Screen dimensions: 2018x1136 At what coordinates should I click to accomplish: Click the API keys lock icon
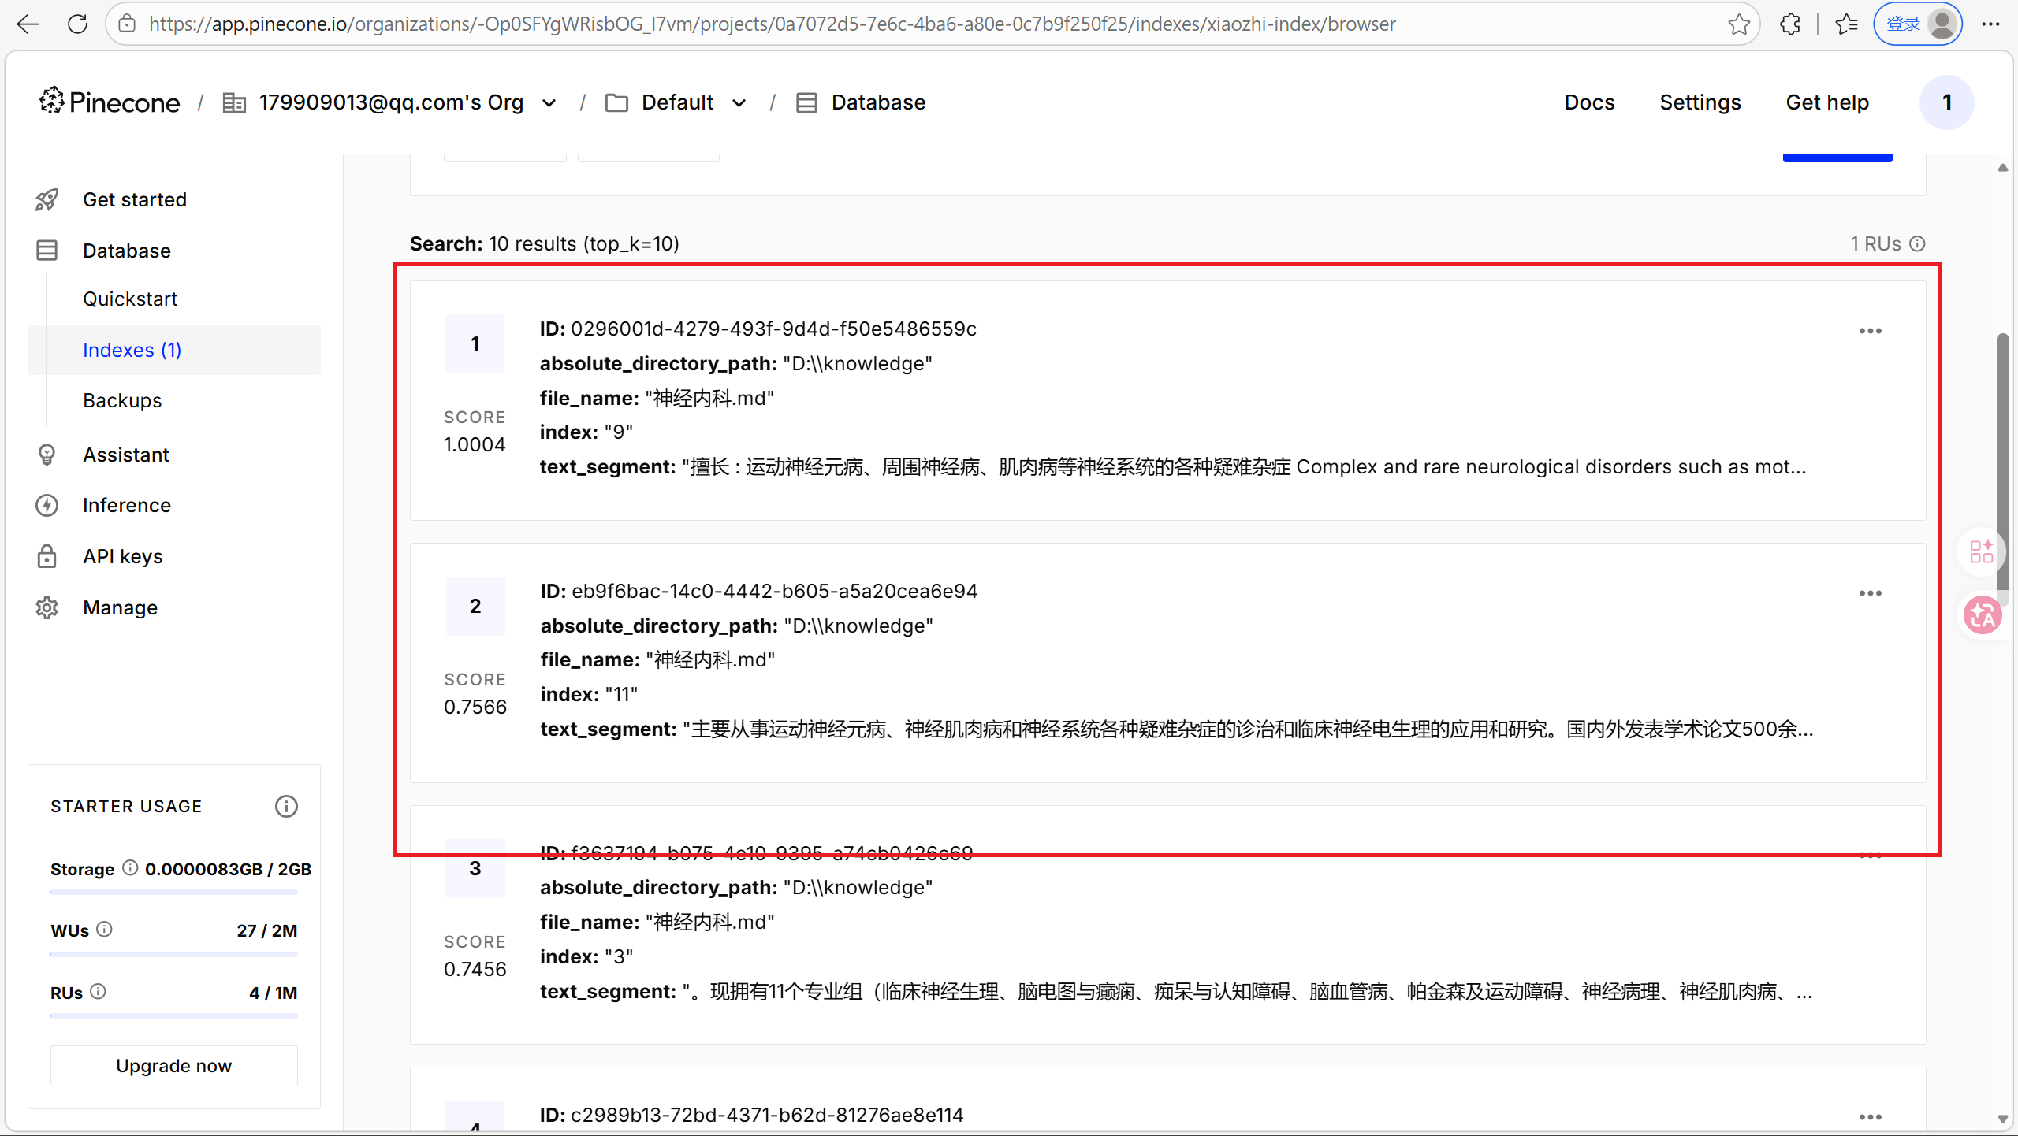pyautogui.click(x=47, y=557)
